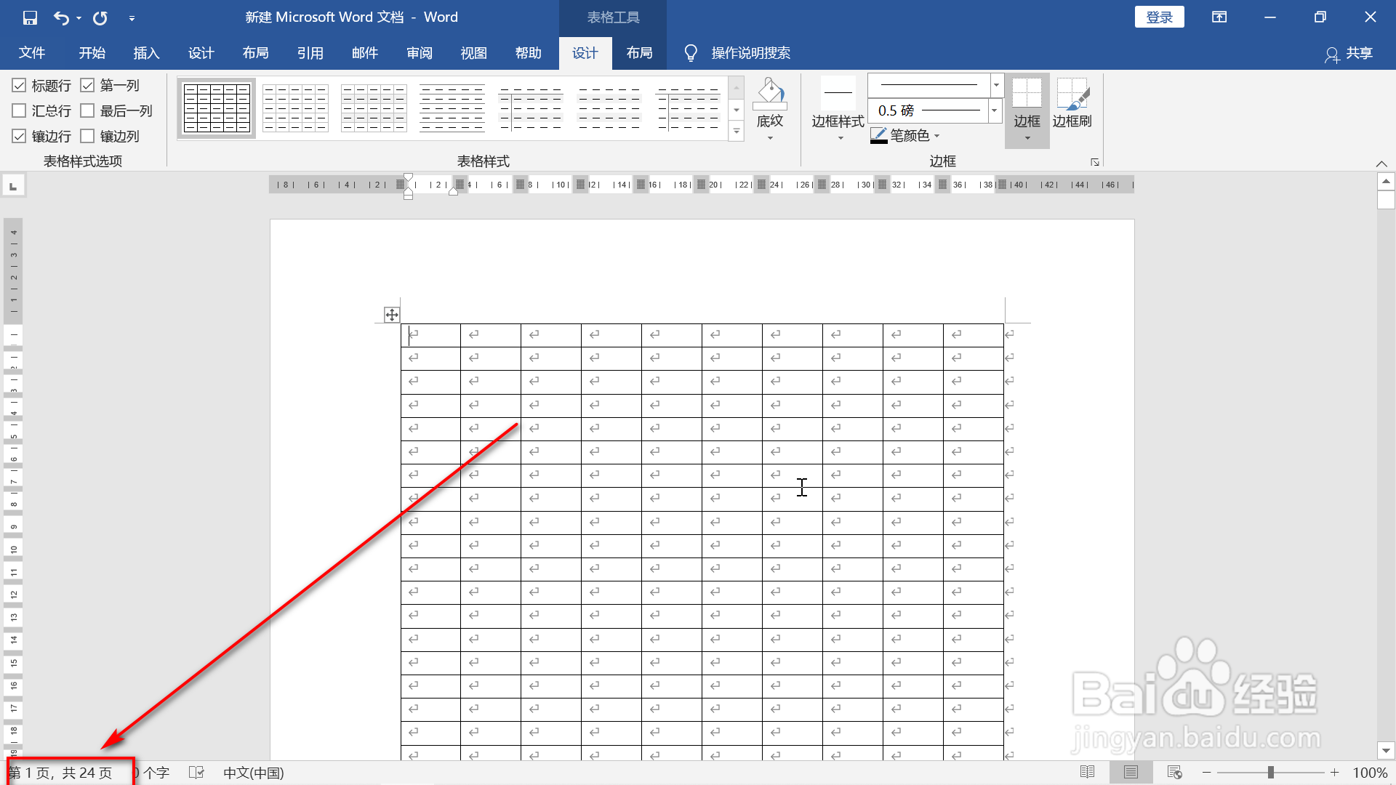Enable the 汇总行 checkbox
Screen dimensions: 1396x785
20,111
